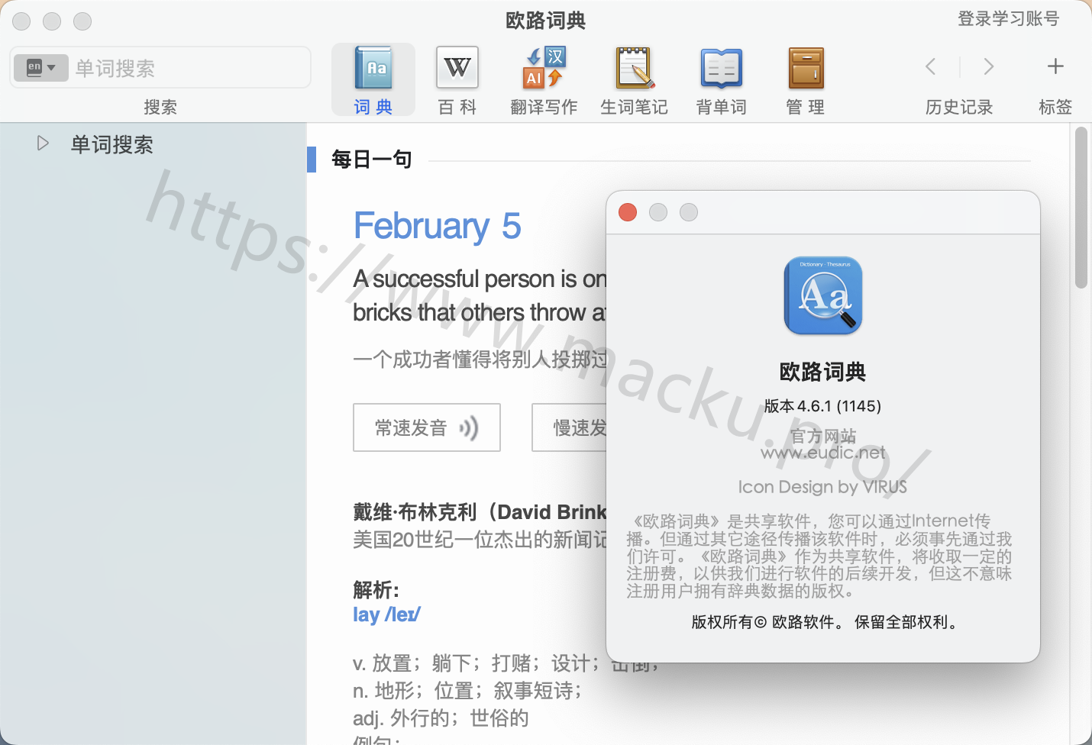Open the 管理 cabinet tool

[x=806, y=79]
